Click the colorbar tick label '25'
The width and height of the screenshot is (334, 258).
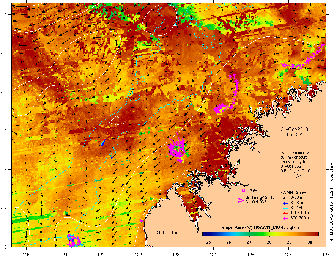tap(208, 242)
